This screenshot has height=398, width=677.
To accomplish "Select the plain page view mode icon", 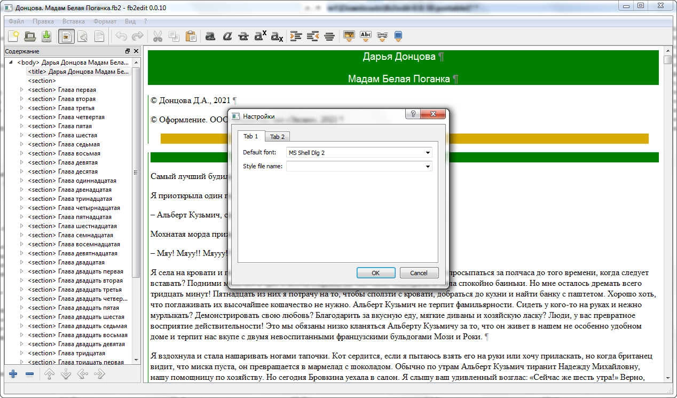I will [99, 36].
